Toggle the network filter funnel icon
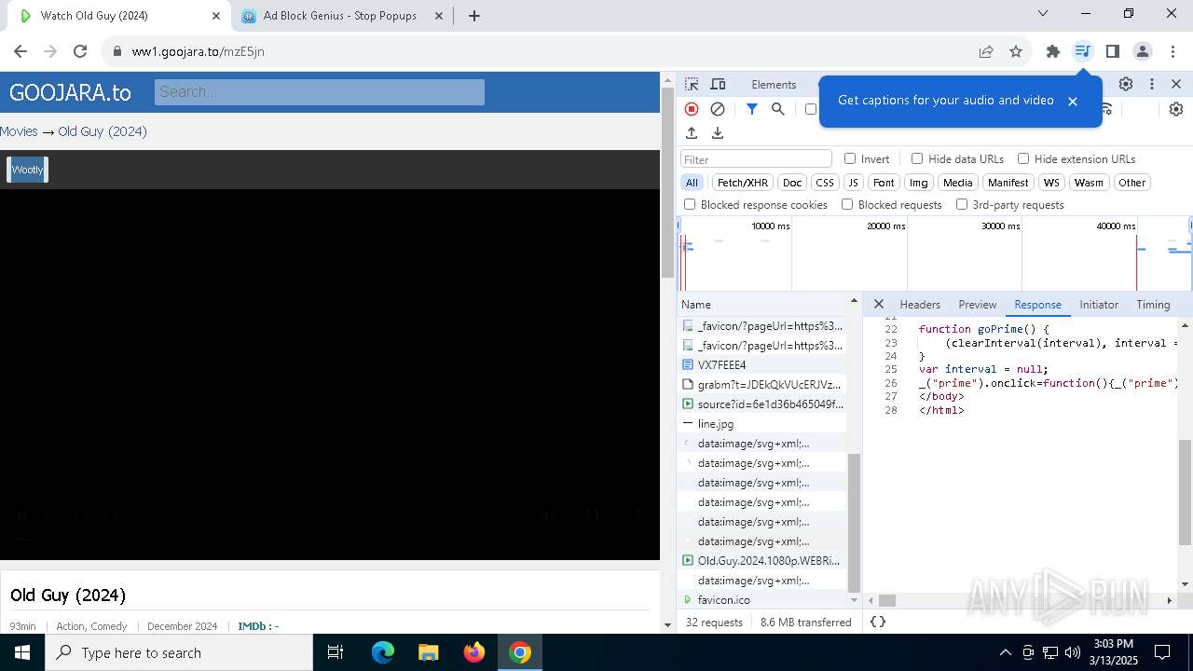1193x671 pixels. coord(752,109)
